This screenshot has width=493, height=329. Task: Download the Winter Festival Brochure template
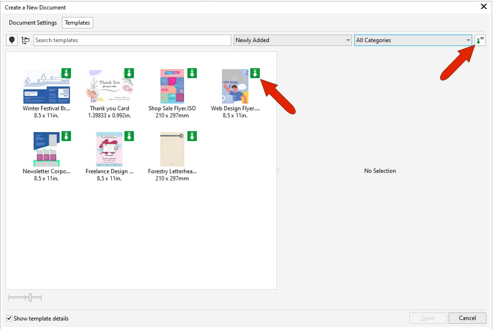coord(66,73)
